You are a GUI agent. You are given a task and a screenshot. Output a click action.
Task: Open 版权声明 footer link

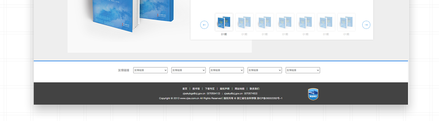(224, 89)
